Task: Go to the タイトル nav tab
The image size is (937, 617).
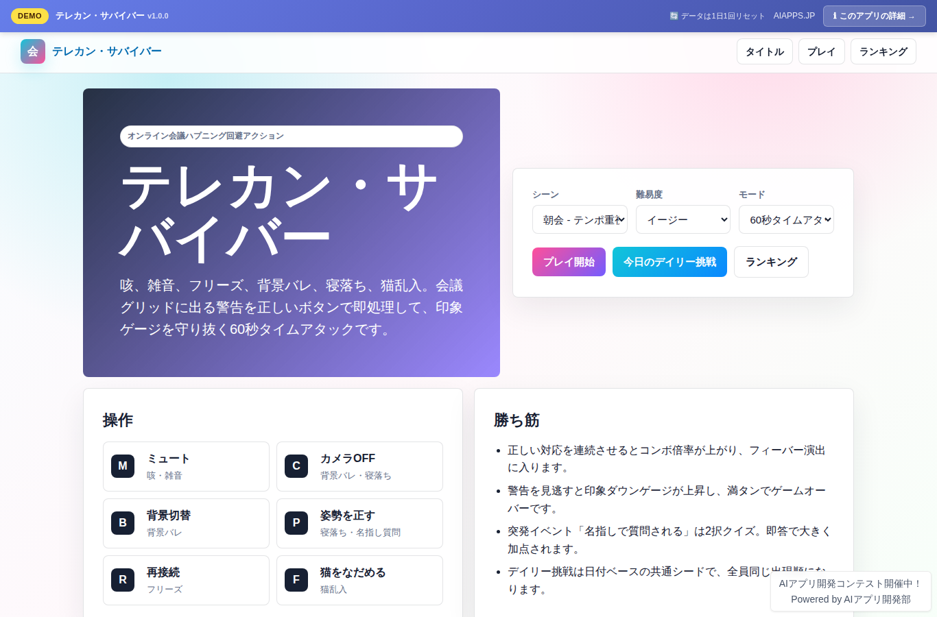Action: [765, 51]
